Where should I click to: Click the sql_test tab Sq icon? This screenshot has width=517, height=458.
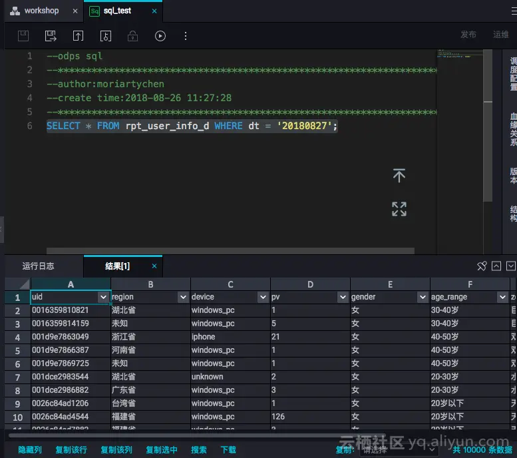click(x=94, y=11)
